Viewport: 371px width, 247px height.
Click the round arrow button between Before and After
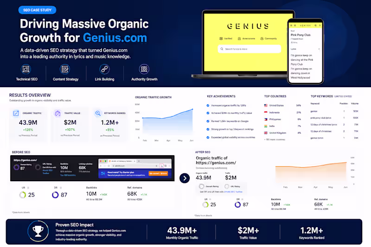[185, 178]
